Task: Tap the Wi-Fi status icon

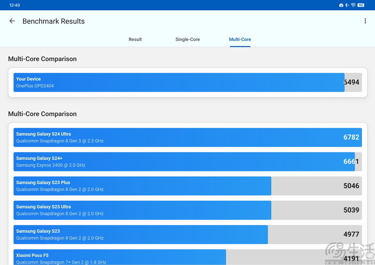Action: click(x=353, y=5)
